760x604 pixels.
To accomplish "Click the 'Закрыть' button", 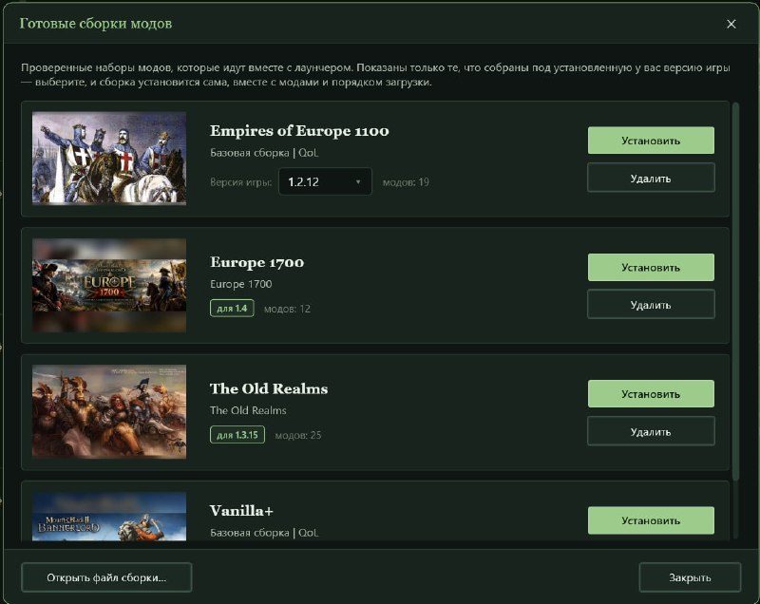I will point(690,577).
